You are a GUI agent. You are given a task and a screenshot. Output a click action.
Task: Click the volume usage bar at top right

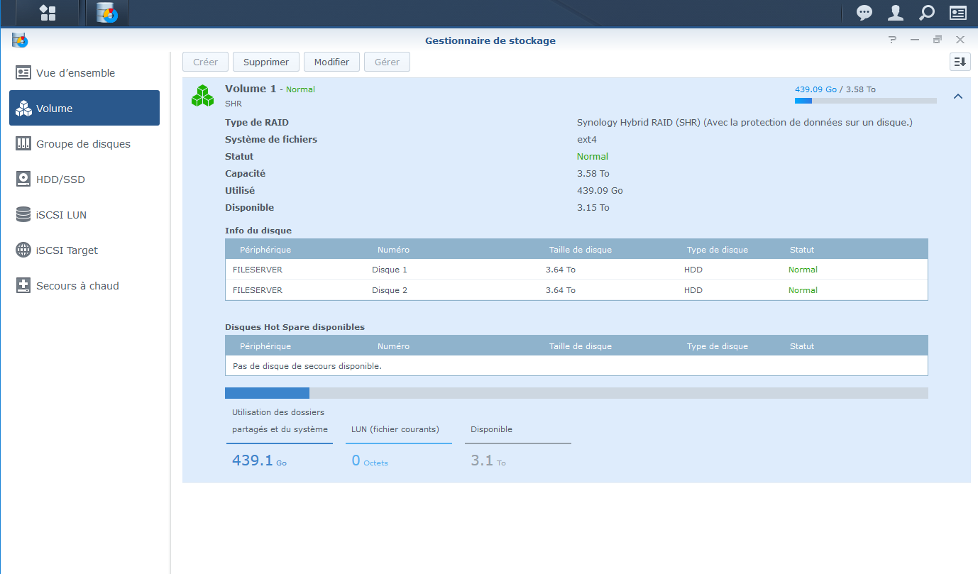(x=865, y=101)
